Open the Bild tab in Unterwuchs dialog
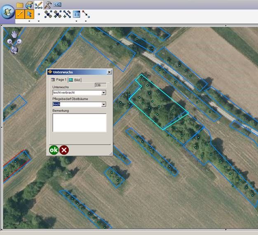Screen dimensions: 258x235 (x=75, y=80)
